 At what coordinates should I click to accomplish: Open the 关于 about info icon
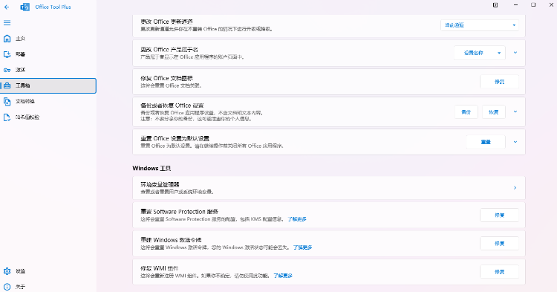(7, 287)
